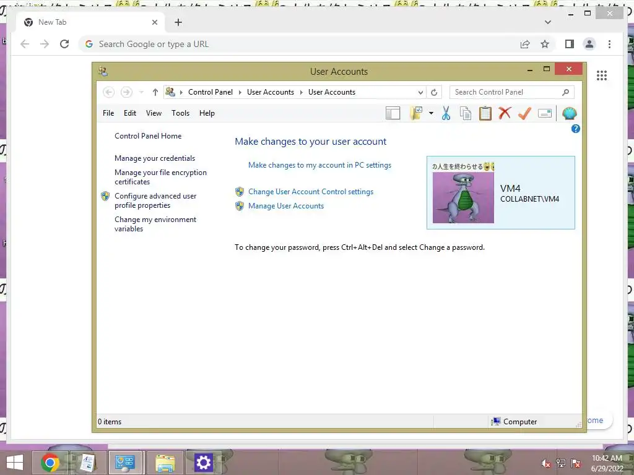Bookmark this tab with star icon
Image resolution: width=634 pixels, height=475 pixels.
pos(545,44)
